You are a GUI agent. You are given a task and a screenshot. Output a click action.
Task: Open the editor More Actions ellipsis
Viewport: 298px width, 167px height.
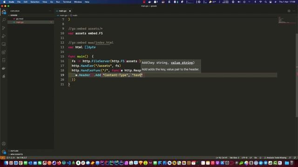coord(294,11)
